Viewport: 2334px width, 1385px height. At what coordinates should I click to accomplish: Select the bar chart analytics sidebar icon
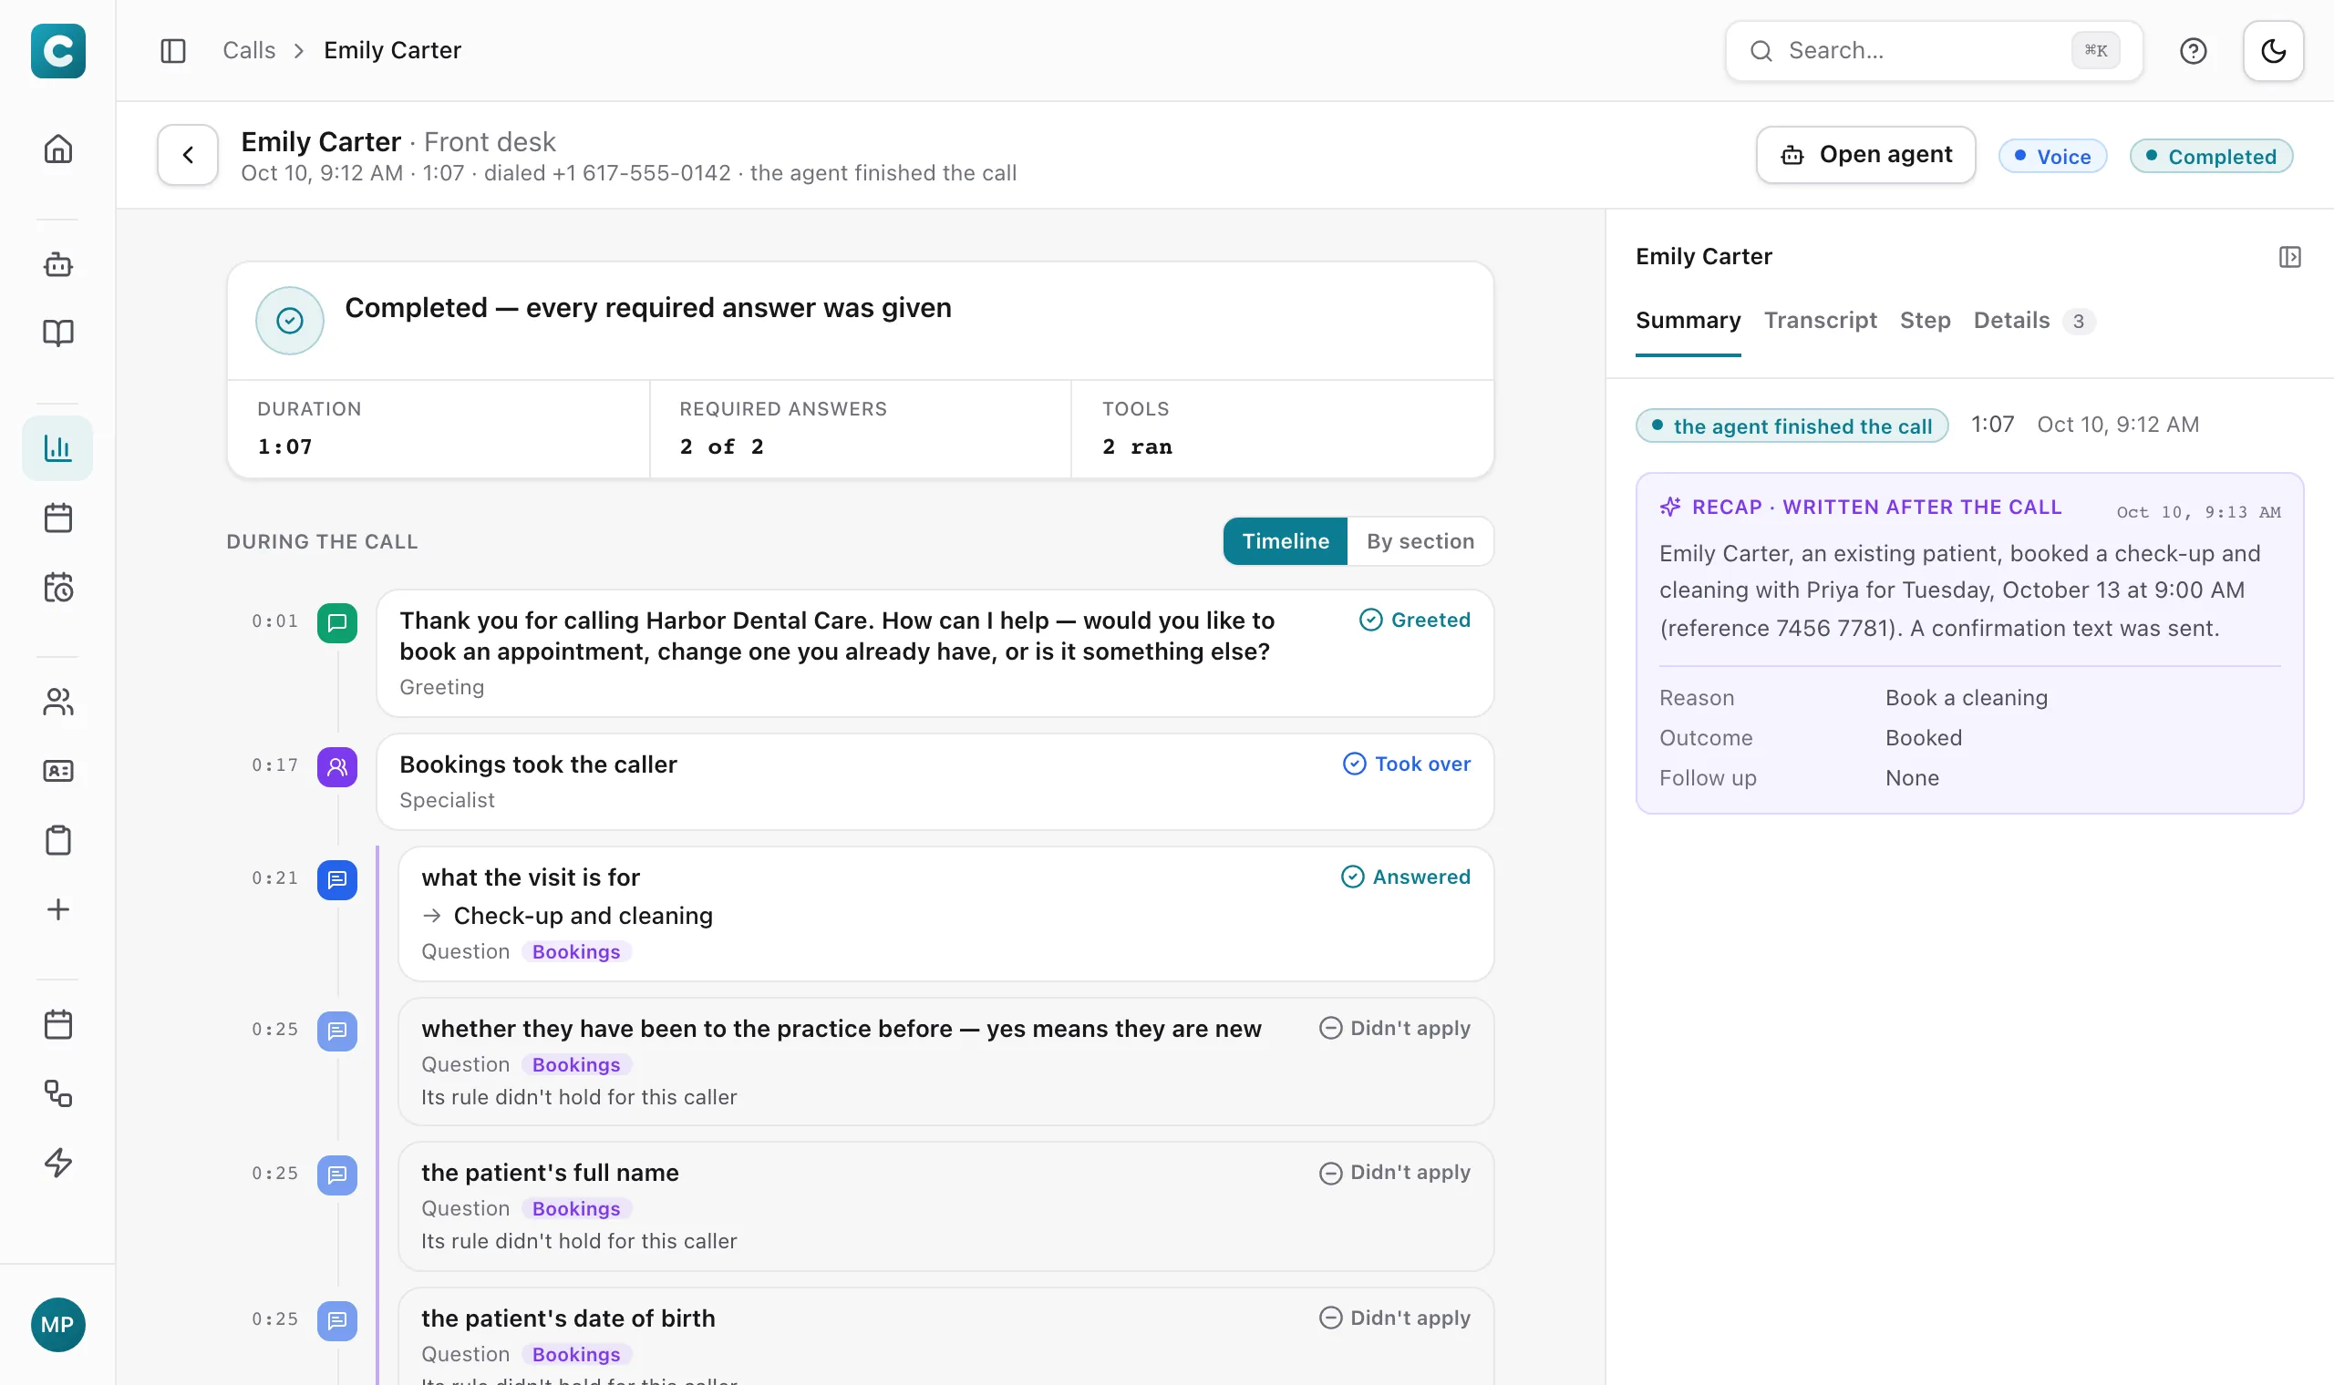57,448
